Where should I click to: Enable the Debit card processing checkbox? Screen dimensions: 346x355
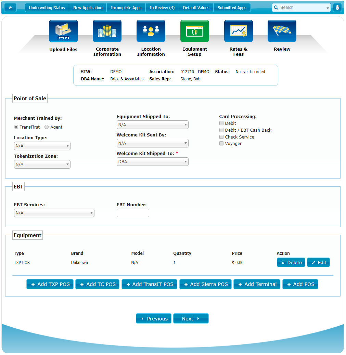click(x=221, y=123)
